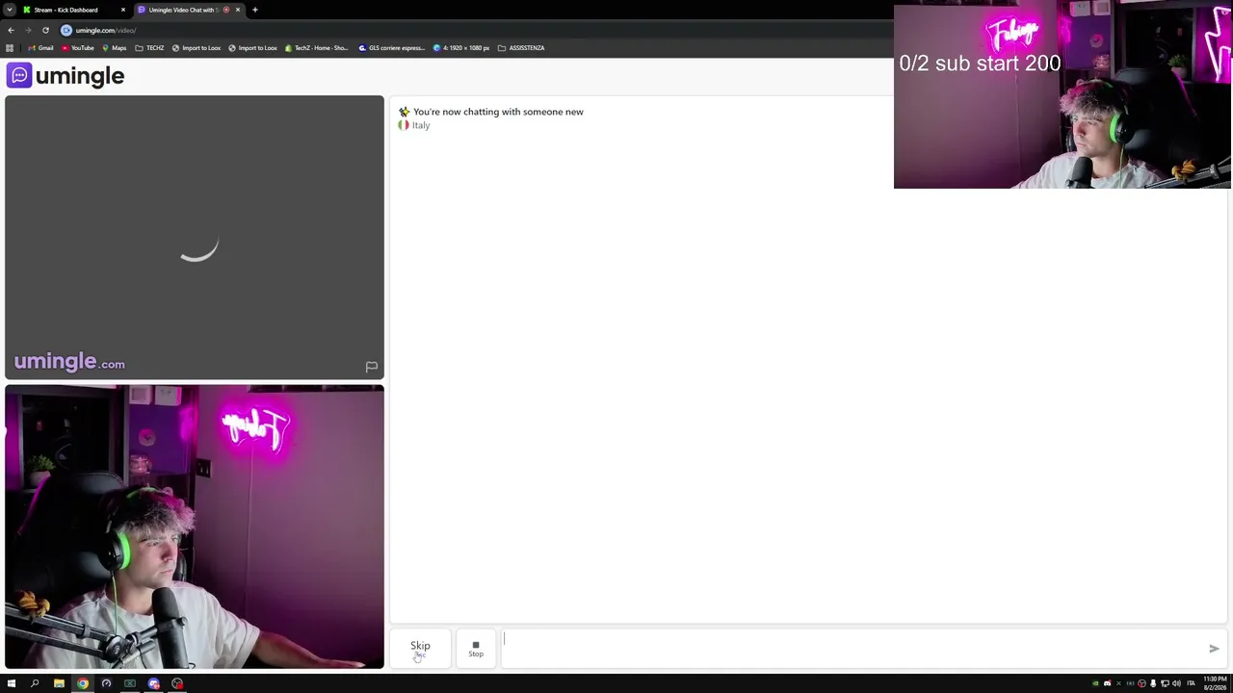The height and width of the screenshot is (693, 1233).
Task: Open the Maps bookmark
Action: pyautogui.click(x=115, y=48)
